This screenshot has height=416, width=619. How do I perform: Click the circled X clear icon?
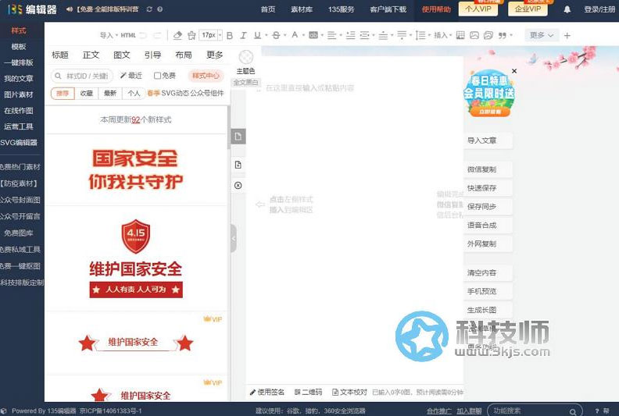[238, 185]
